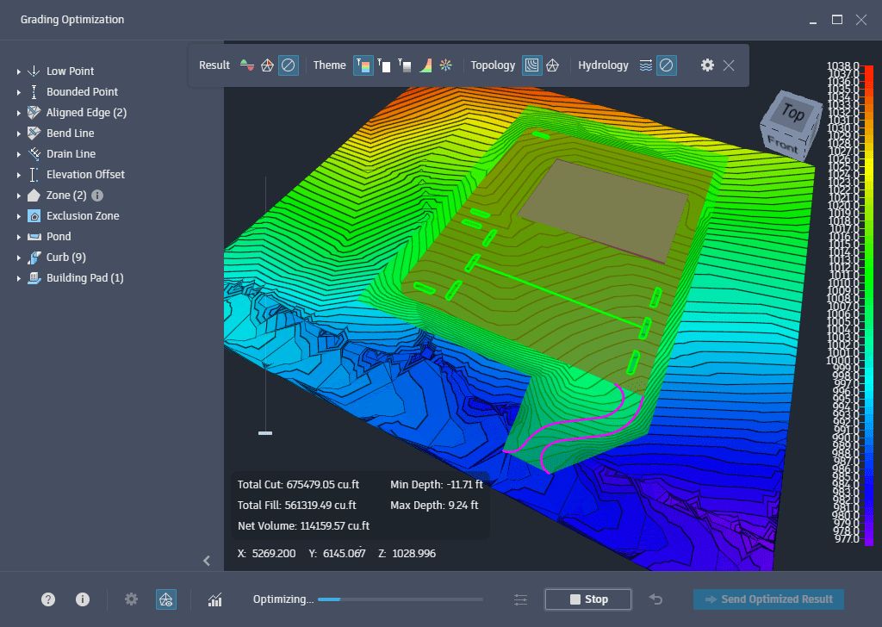Click the info icon in the bottom bar

[x=83, y=599]
